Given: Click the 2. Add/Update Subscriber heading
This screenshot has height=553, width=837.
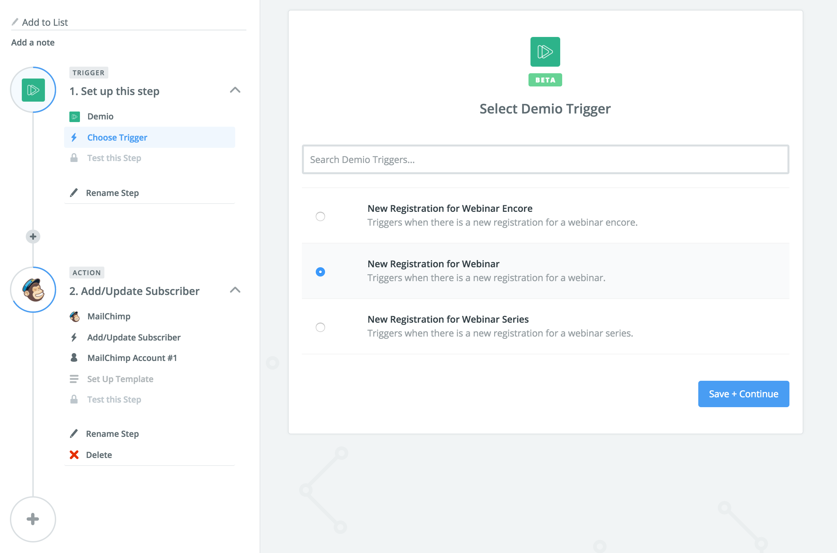Looking at the screenshot, I should 134,291.
